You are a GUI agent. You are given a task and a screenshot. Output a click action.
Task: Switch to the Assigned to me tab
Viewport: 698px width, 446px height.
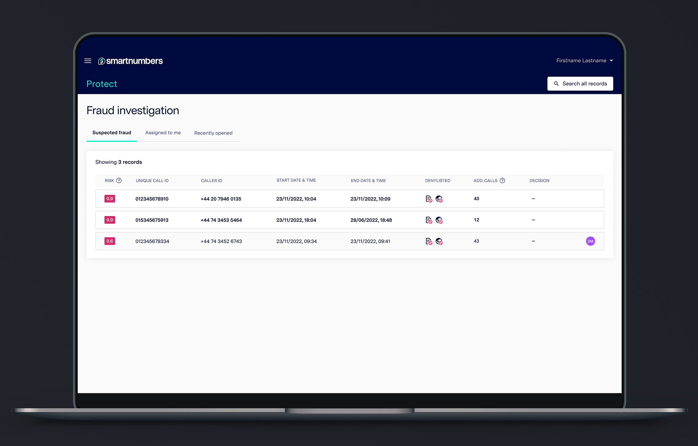tap(163, 133)
